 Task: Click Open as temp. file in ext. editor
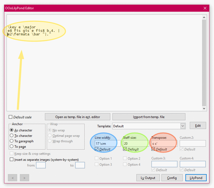click(78, 117)
